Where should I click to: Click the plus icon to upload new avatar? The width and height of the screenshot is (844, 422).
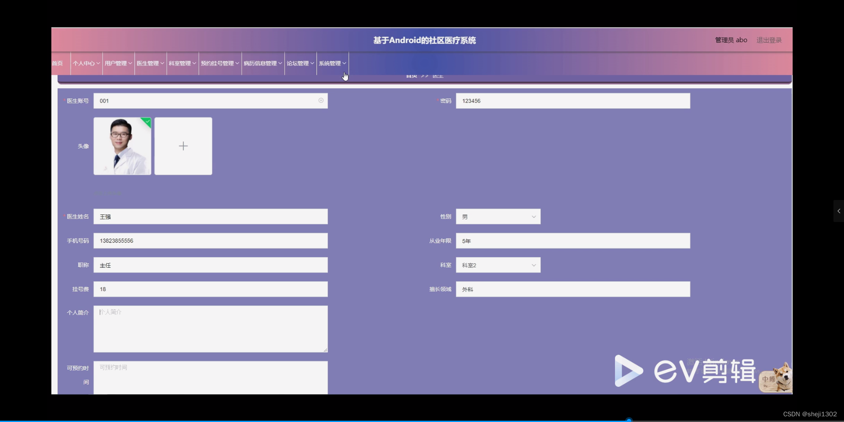[x=183, y=146]
